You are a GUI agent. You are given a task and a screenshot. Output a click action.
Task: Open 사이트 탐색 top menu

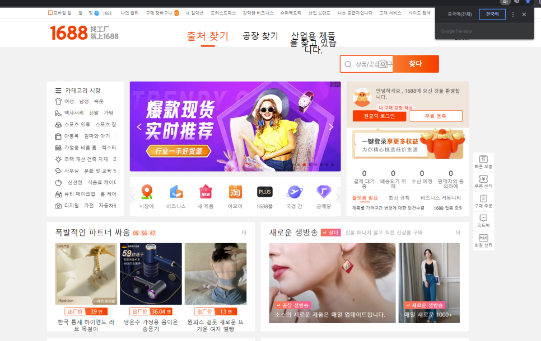[419, 13]
